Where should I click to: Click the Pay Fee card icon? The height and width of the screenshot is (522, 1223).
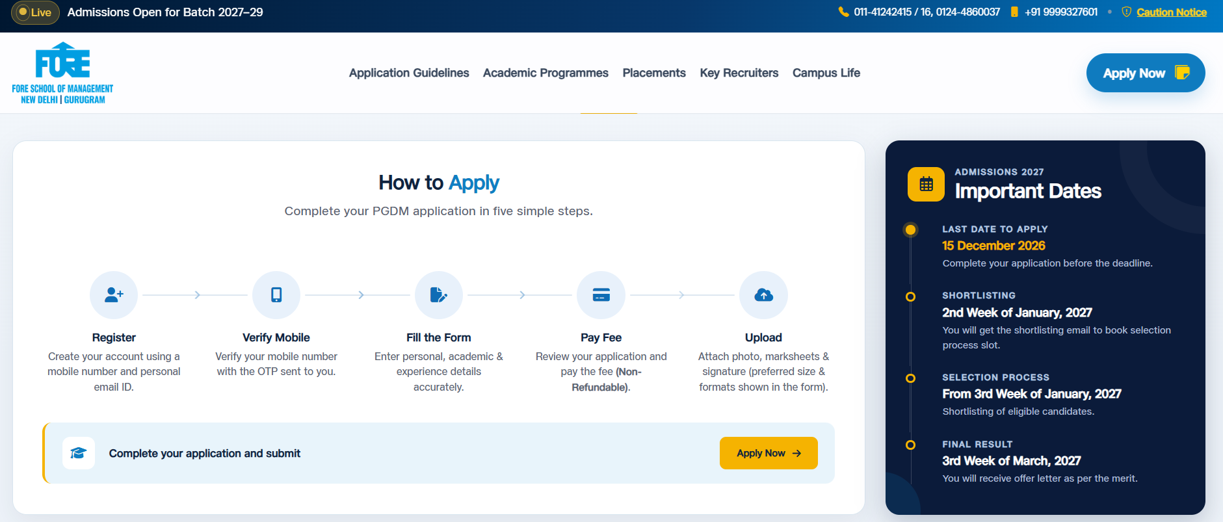[601, 295]
